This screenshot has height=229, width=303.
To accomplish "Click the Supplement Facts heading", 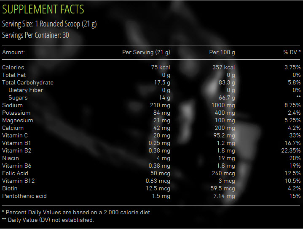I will [43, 9].
